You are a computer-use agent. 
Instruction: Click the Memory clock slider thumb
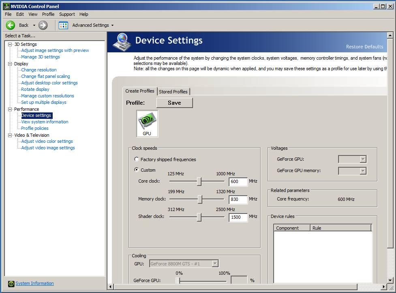coord(200,199)
